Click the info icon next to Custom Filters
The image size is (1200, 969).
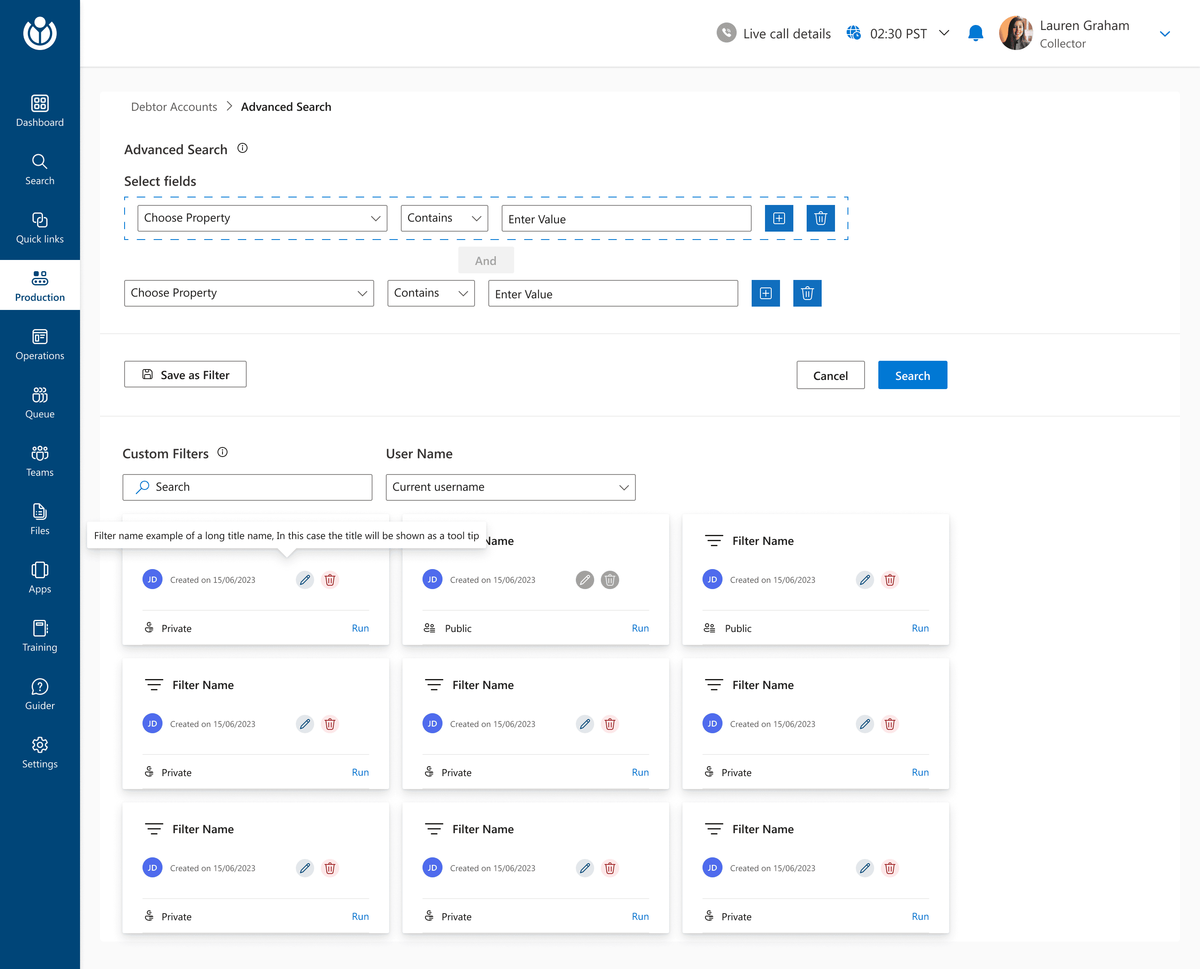point(222,453)
